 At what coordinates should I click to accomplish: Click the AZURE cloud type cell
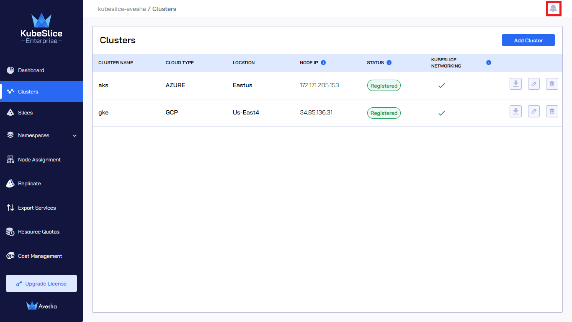175,85
